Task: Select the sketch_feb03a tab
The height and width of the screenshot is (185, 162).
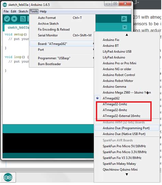Action: [x=17, y=28]
